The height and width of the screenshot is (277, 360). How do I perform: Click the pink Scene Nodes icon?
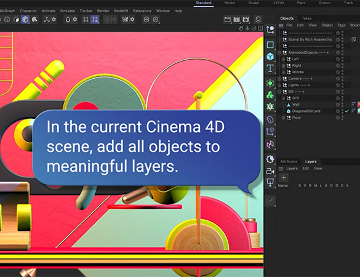(x=270, y=144)
